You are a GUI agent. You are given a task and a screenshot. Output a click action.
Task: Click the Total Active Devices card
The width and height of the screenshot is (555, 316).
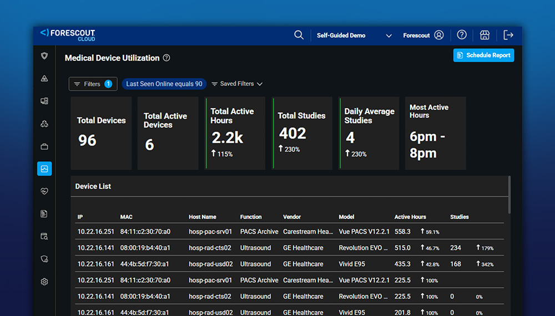(168, 133)
